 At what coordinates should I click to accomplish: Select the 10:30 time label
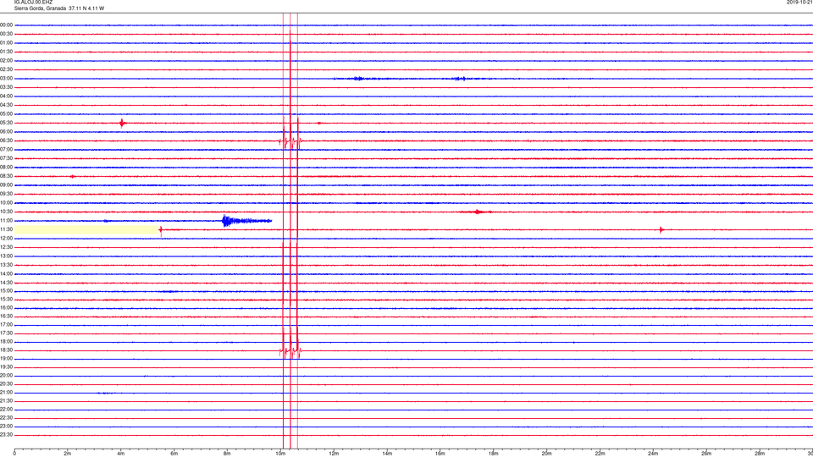click(x=6, y=212)
